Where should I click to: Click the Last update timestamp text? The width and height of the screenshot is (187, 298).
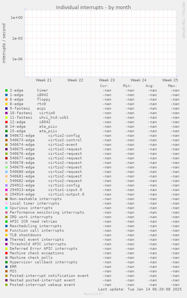pos(140,289)
